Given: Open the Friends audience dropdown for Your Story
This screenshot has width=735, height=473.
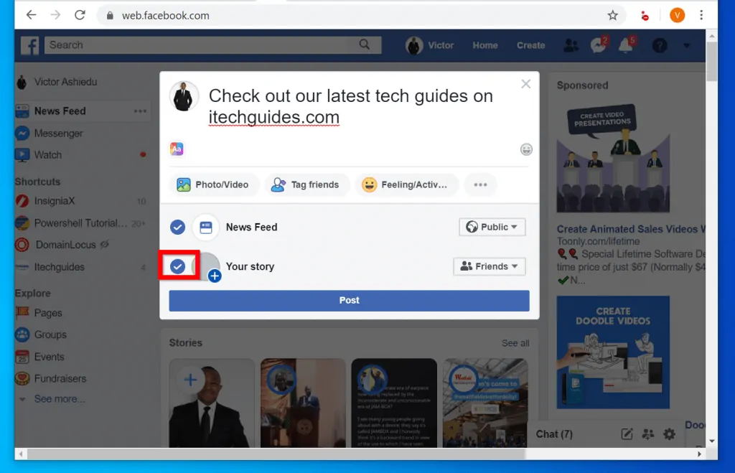Looking at the screenshot, I should point(489,266).
